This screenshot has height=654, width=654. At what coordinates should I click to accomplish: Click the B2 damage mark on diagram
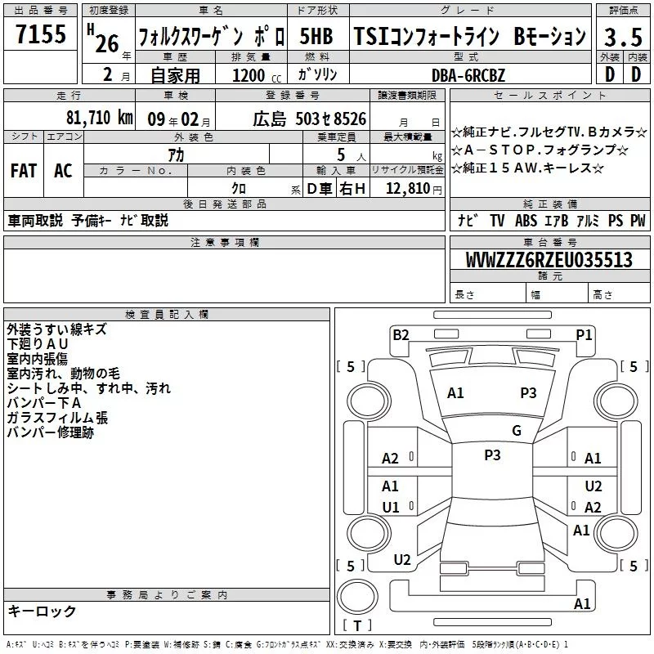[x=401, y=335]
